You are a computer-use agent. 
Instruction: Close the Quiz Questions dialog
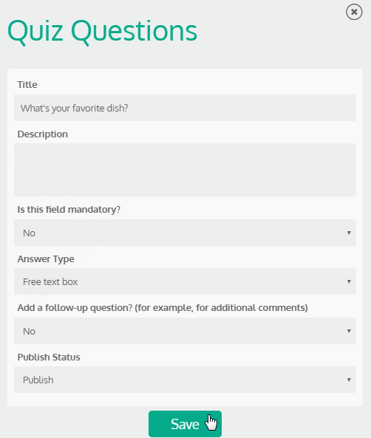coord(354,12)
